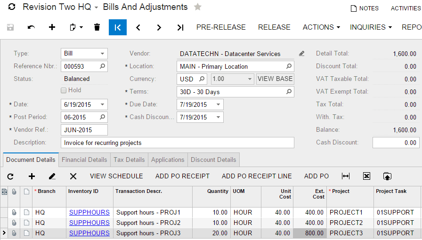The height and width of the screenshot is (240, 422).
Task: Edit vendor using pencil icon
Action: tap(302, 54)
